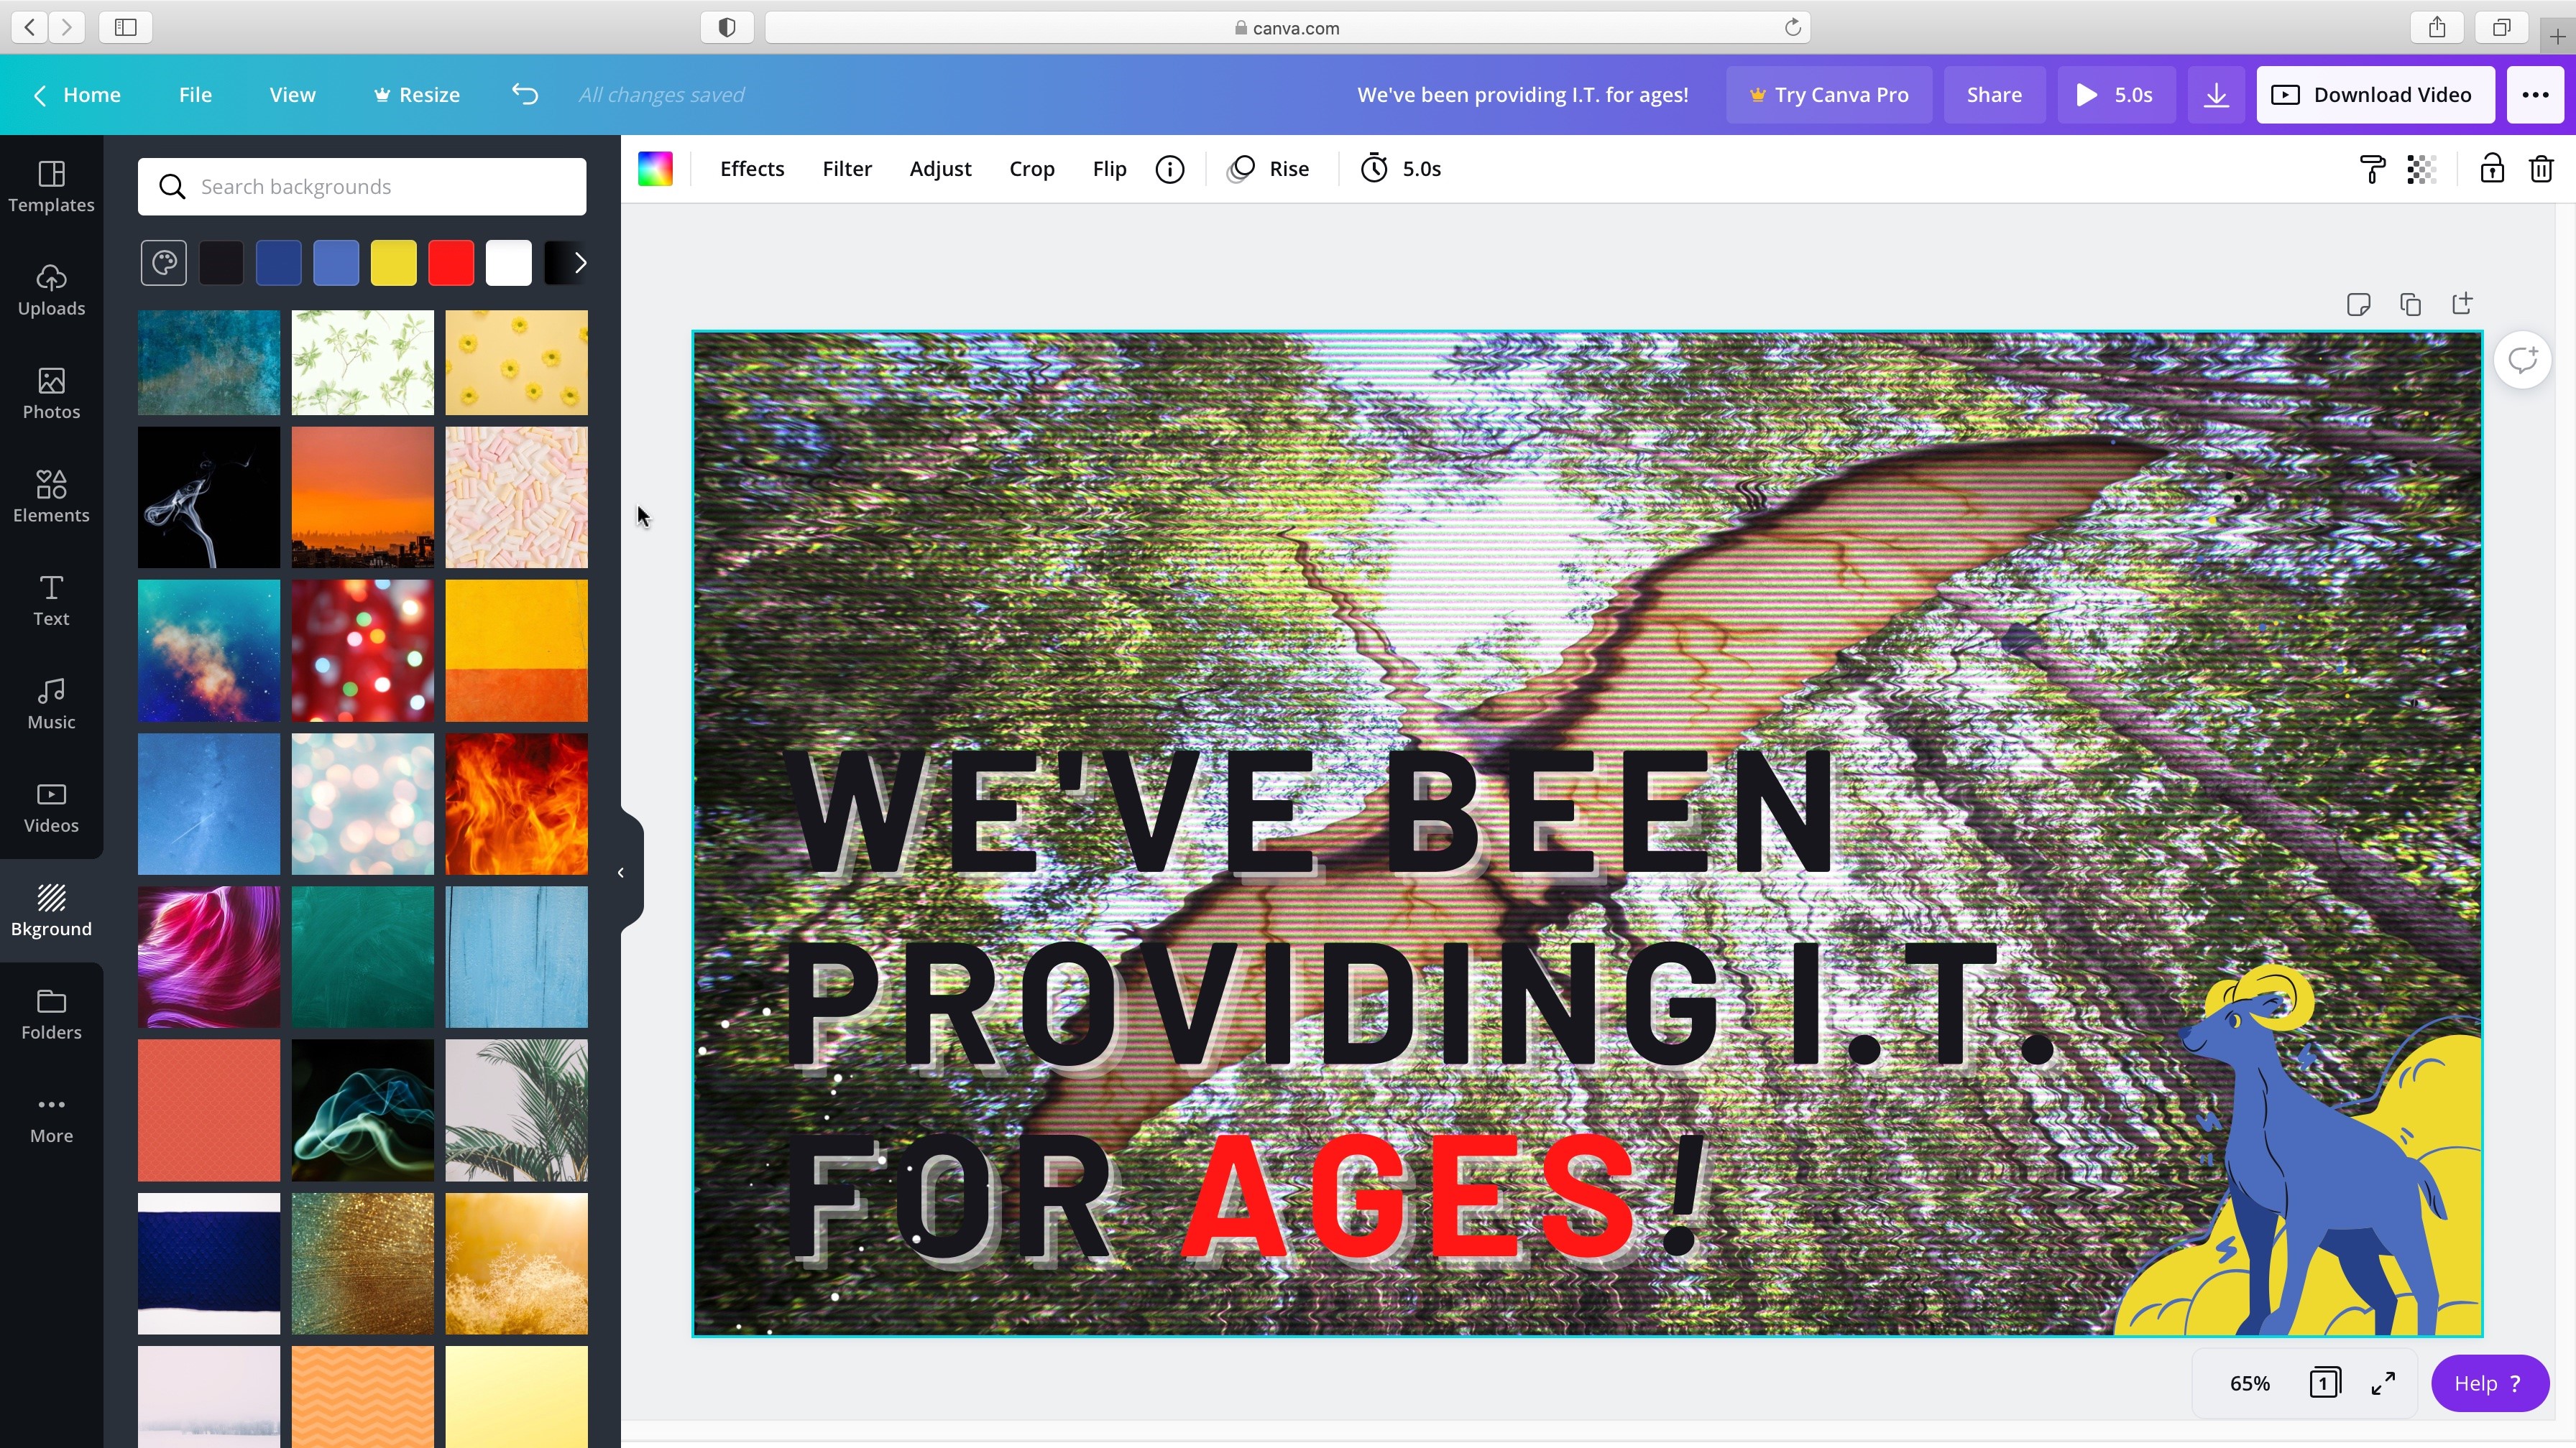2576x1448 pixels.
Task: Collapse the backgrounds side panel
Action: (621, 873)
